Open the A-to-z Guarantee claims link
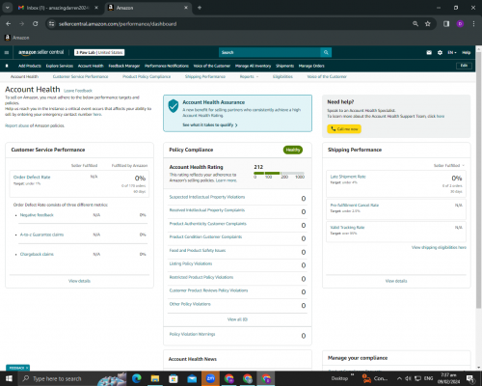The height and width of the screenshot is (386, 482). point(41,234)
